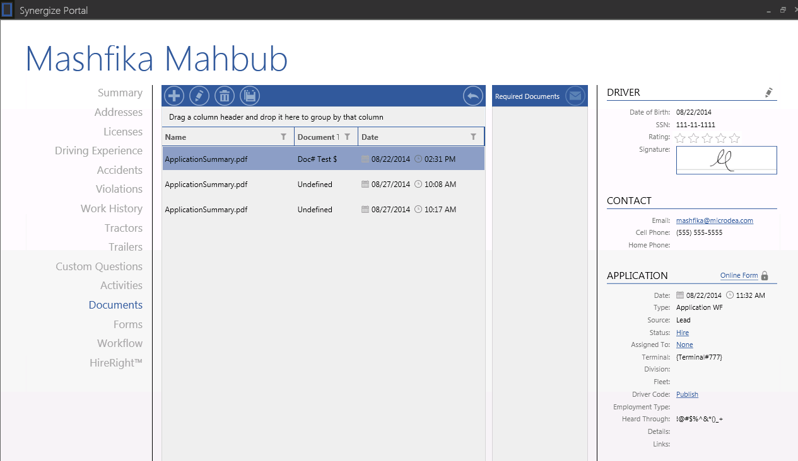
Task: Click the mashfika@microdea.com email link
Action: 714,220
